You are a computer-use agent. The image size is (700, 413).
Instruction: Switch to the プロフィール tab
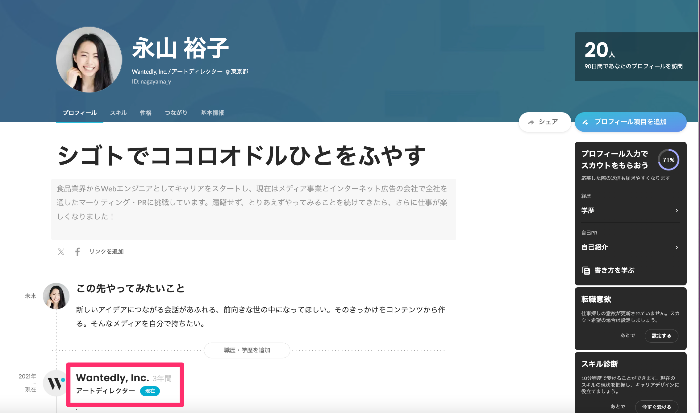point(80,113)
